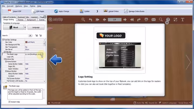
Task: Switch to Themes tab
Action: coord(20,20)
